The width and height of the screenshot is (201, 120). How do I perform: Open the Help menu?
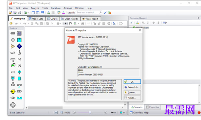pos(89,8)
